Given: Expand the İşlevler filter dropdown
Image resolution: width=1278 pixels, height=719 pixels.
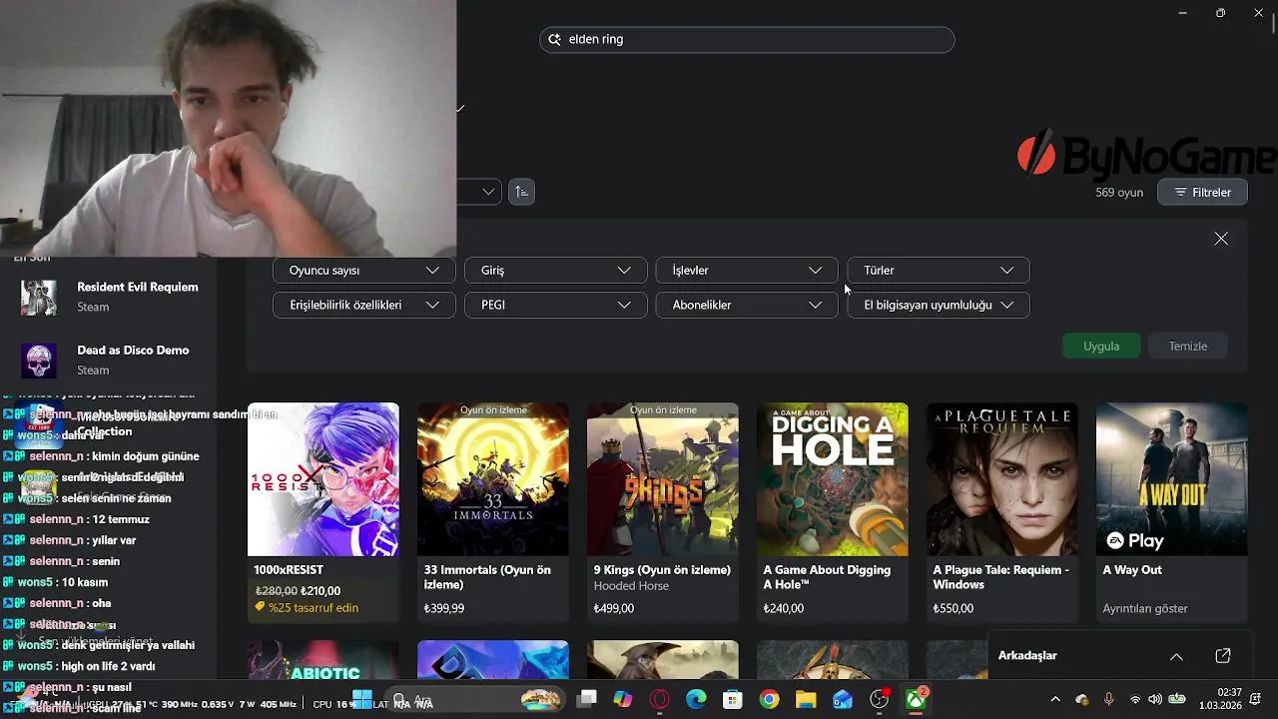Looking at the screenshot, I should coord(747,270).
